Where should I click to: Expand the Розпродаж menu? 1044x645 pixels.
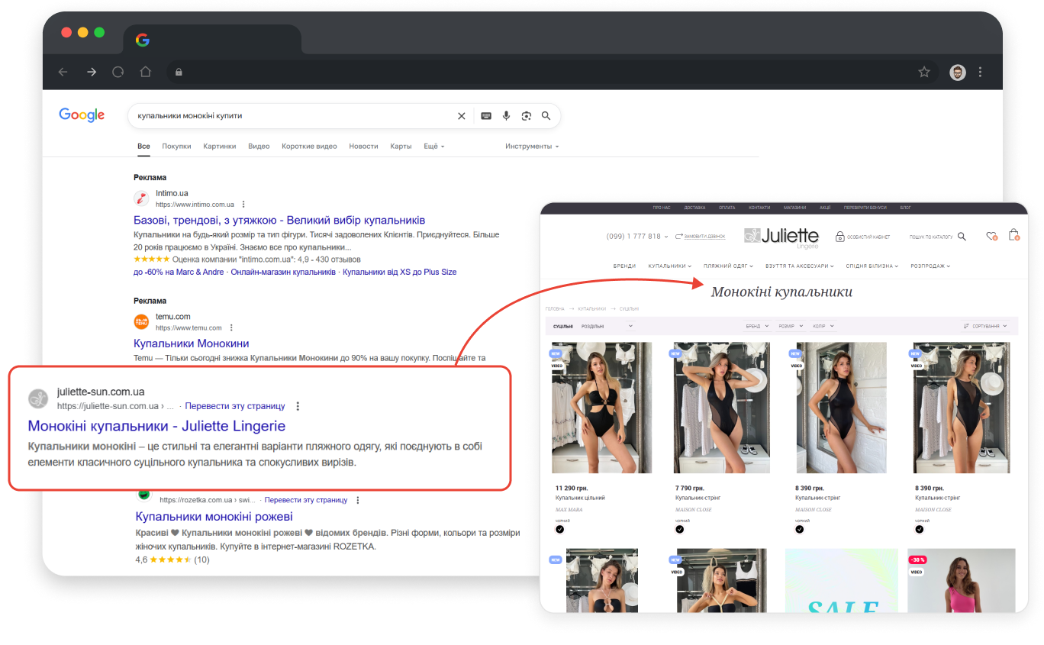coord(930,266)
